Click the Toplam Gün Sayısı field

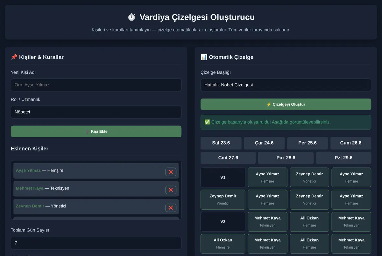[x=96, y=243]
